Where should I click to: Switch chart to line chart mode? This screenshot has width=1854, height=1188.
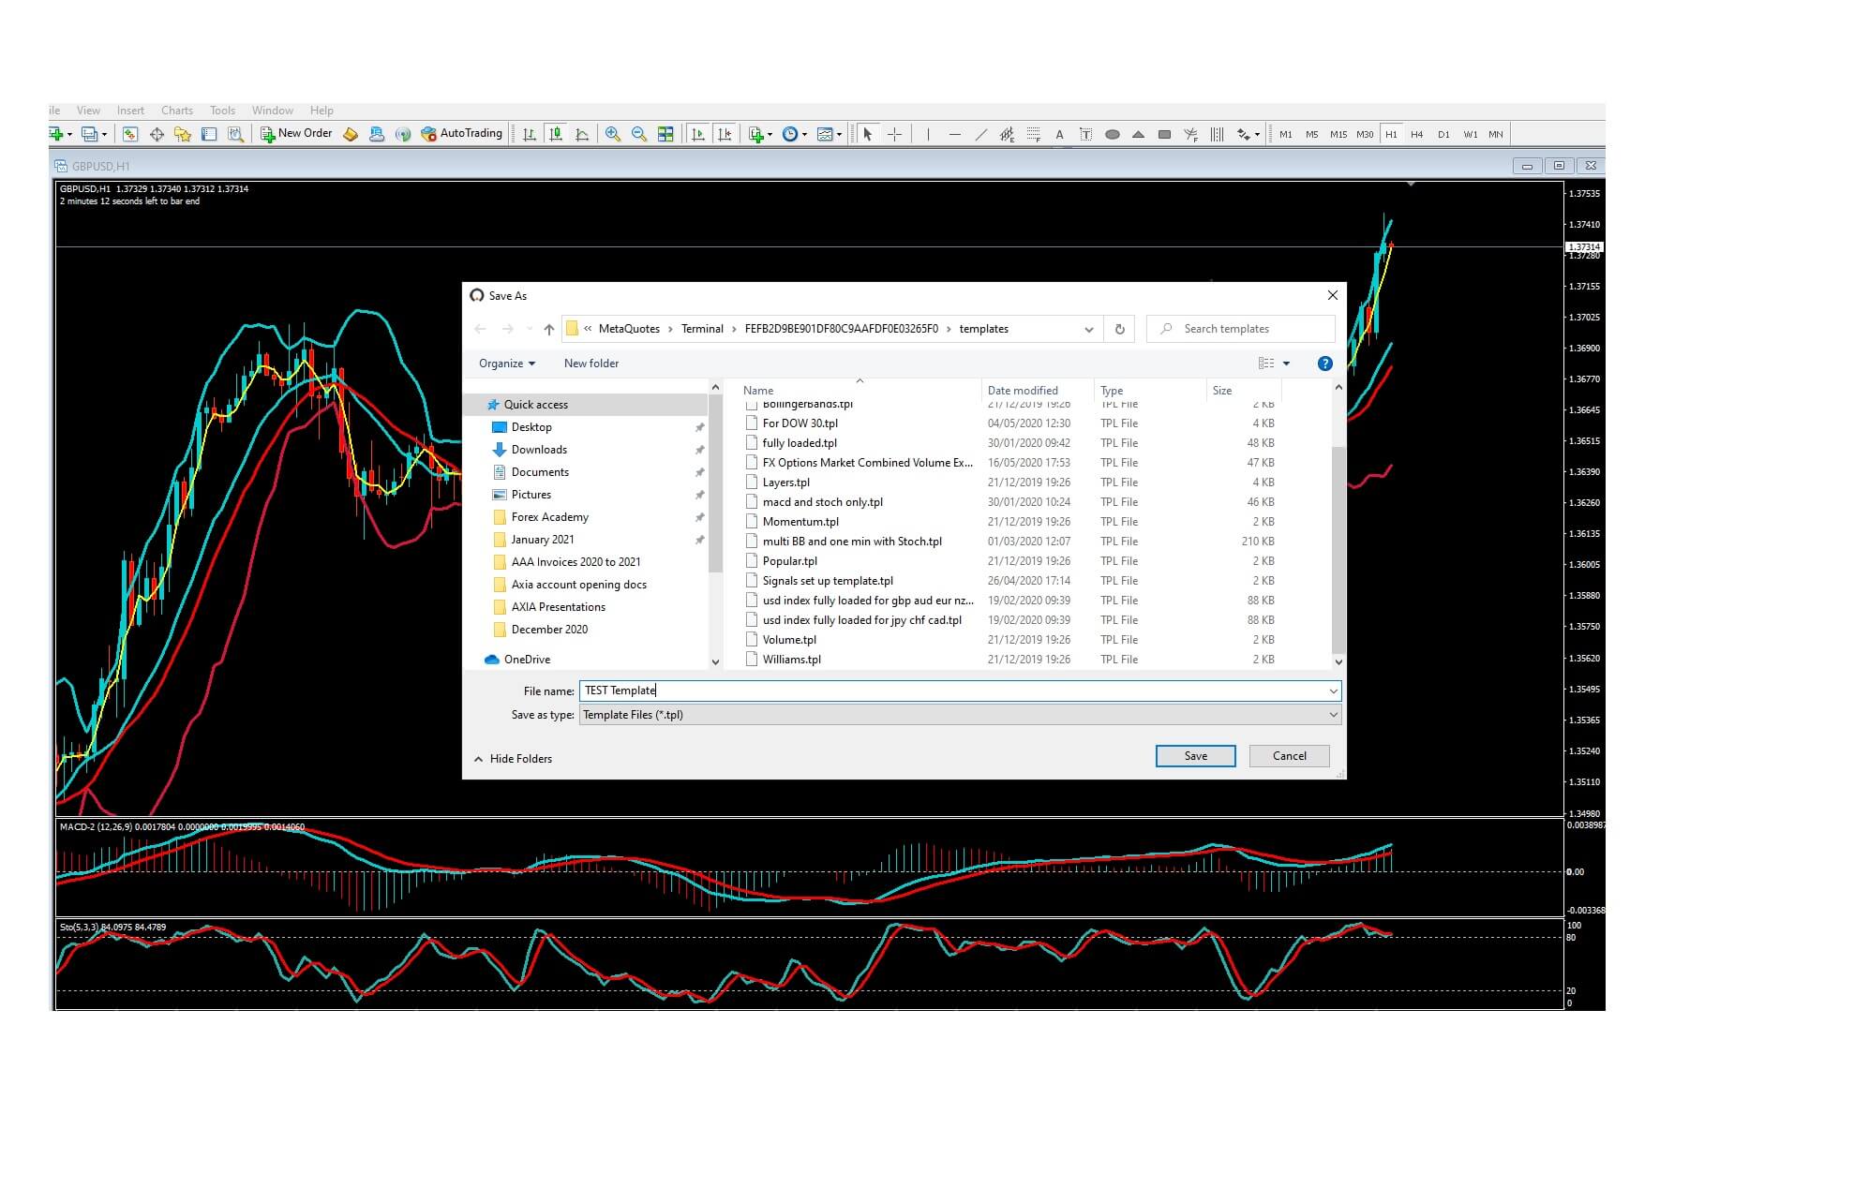coord(582,134)
